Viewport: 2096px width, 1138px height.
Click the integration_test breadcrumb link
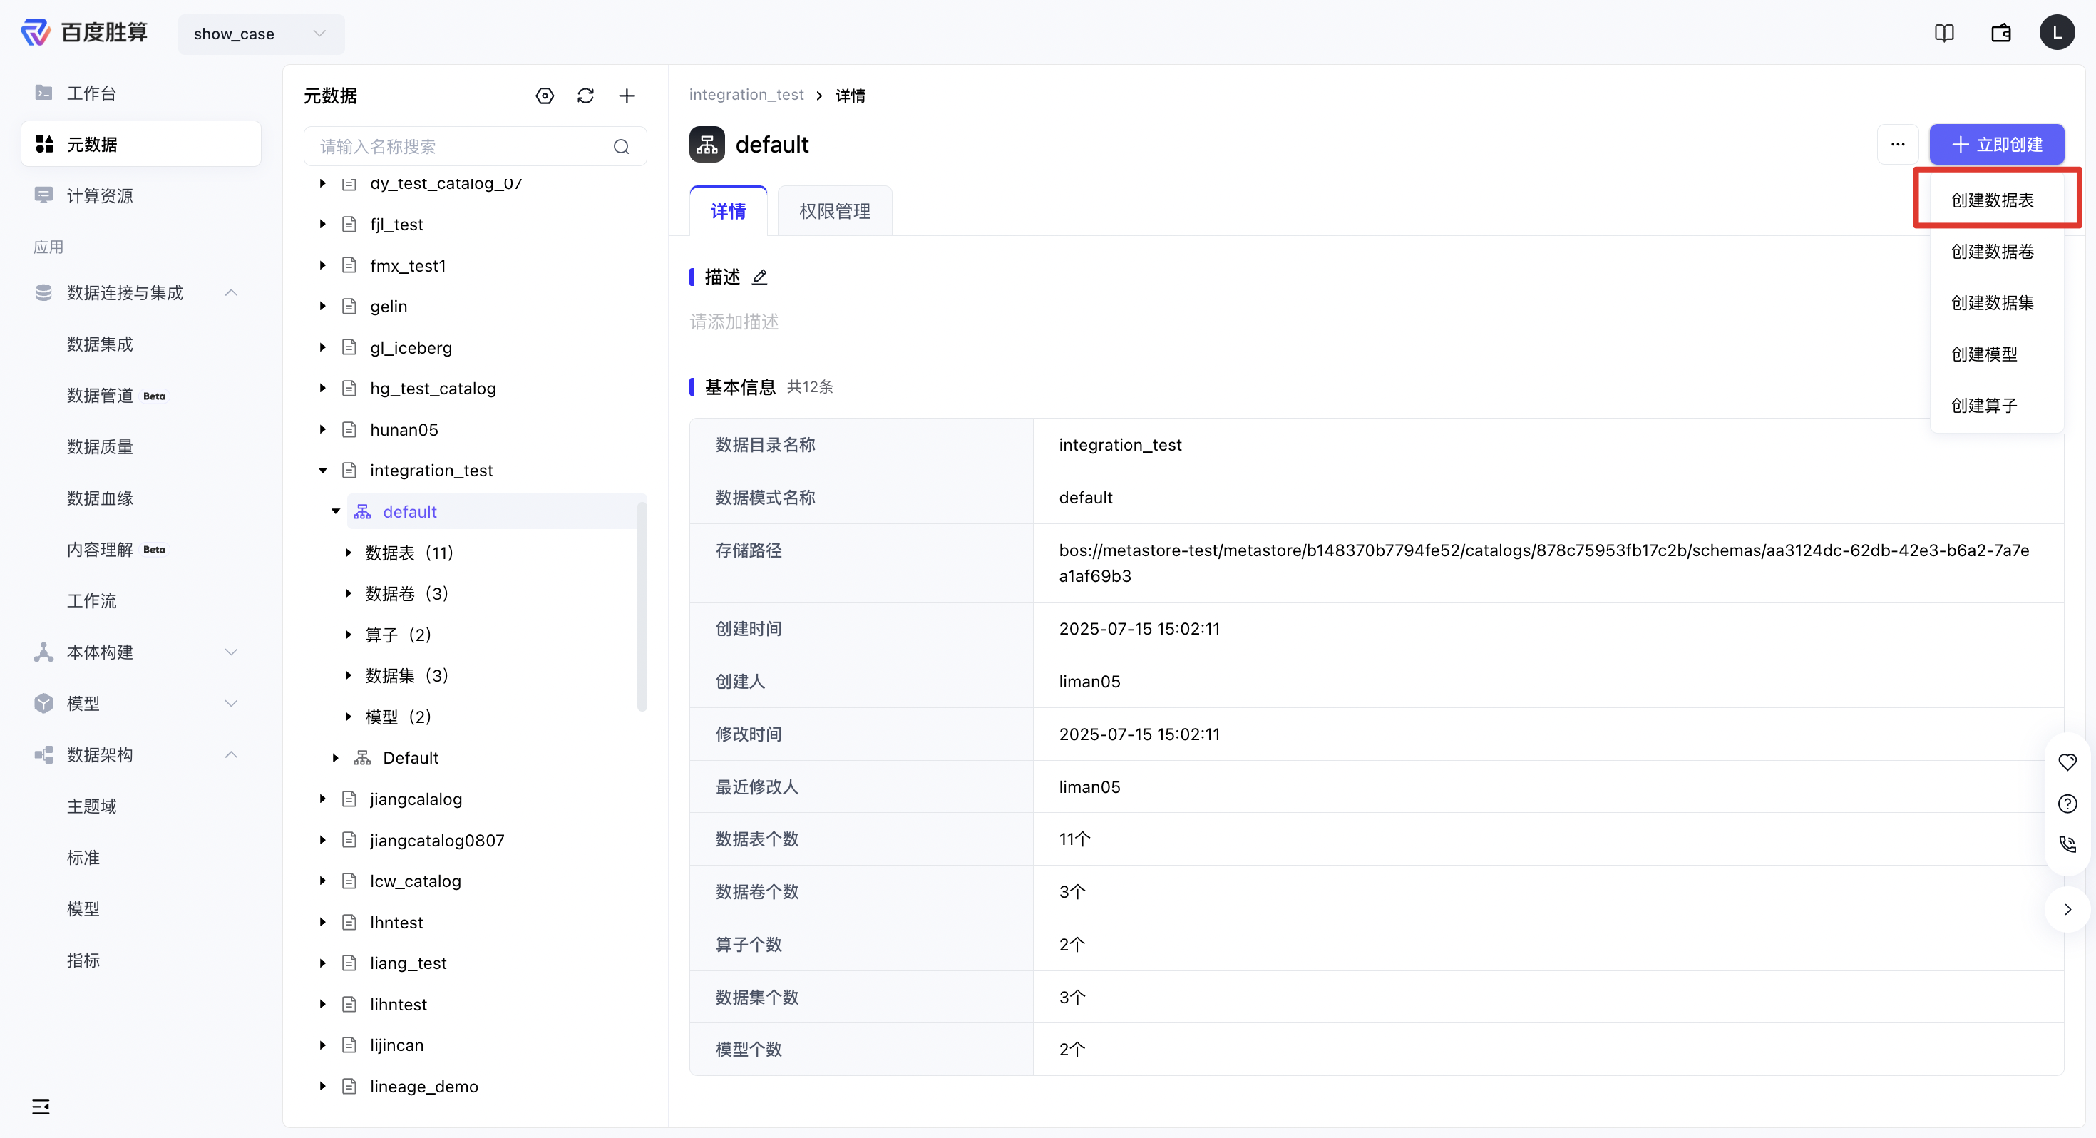click(x=746, y=96)
